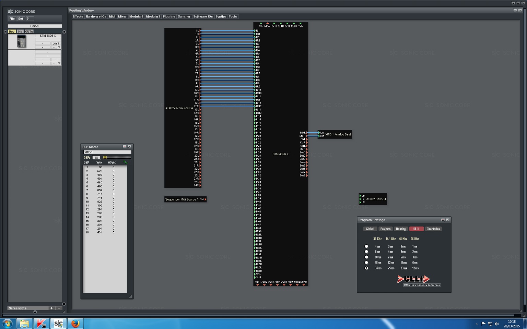Click the rewind arrow right of OUTs tab
Image resolution: width=527 pixels, height=329 pixels.
pyautogui.click(x=64, y=32)
